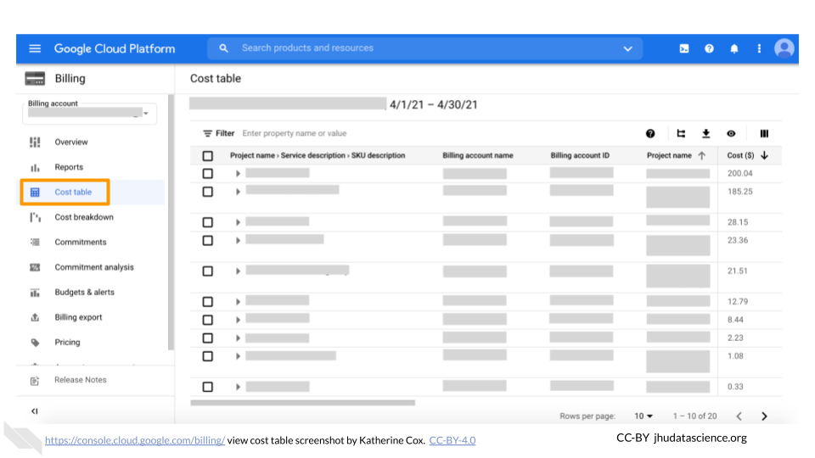Open Commitment analysis in the sidebar
The height and width of the screenshot is (458, 815).
pos(94,267)
